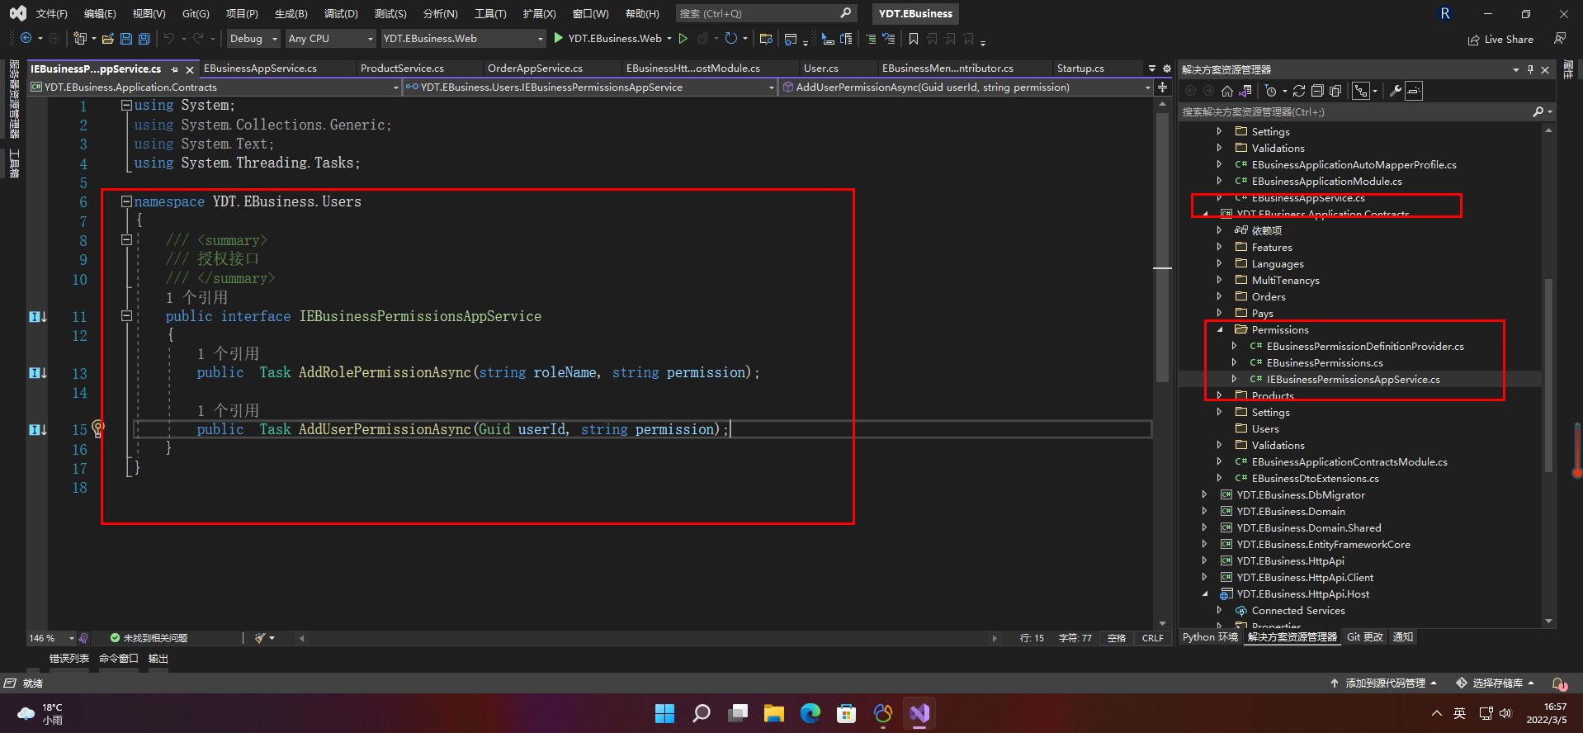Save the current file with Save icon
The image size is (1583, 733).
tap(126, 38)
